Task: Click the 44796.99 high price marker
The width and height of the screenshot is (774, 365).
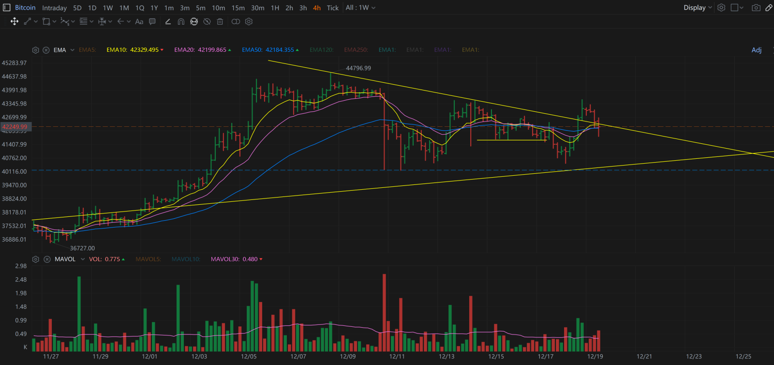Action: pyautogui.click(x=358, y=68)
